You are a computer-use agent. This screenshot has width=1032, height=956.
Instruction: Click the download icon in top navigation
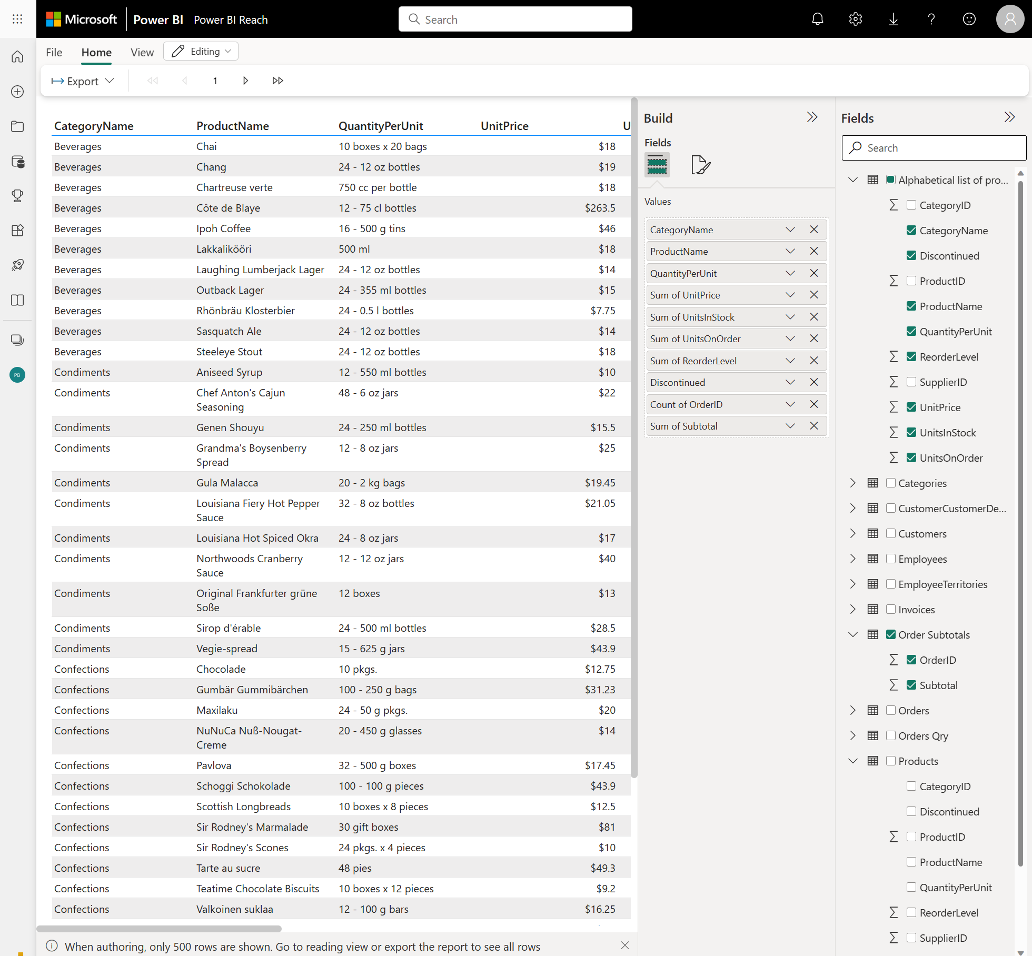[x=892, y=19]
